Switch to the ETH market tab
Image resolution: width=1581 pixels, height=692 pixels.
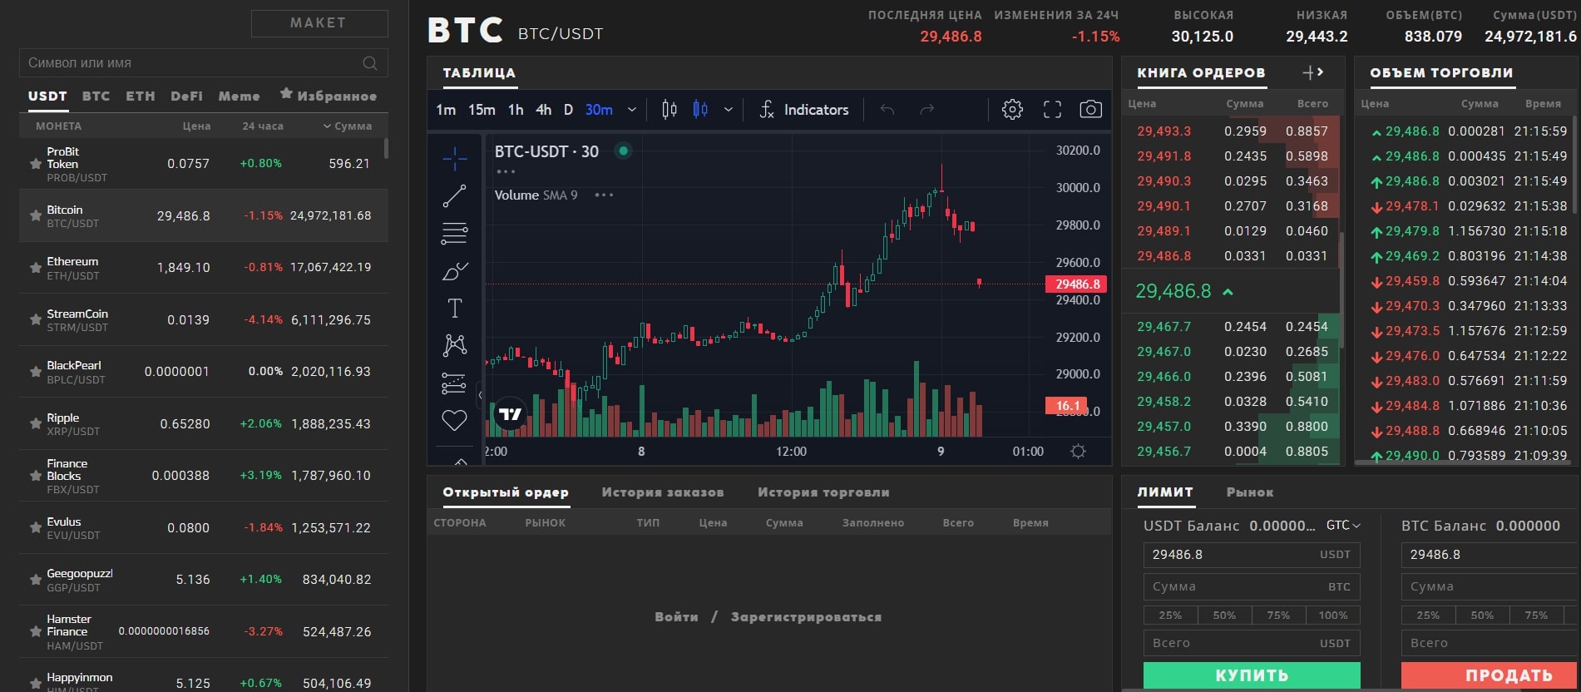pyautogui.click(x=141, y=96)
